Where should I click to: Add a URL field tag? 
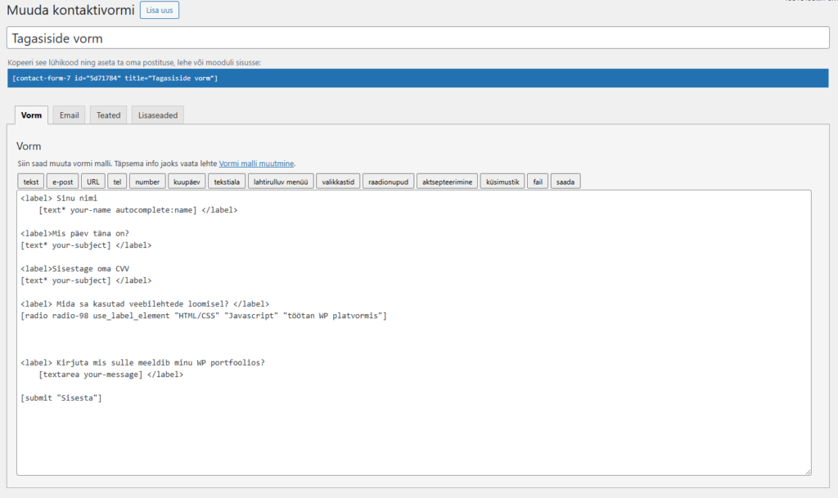(93, 182)
